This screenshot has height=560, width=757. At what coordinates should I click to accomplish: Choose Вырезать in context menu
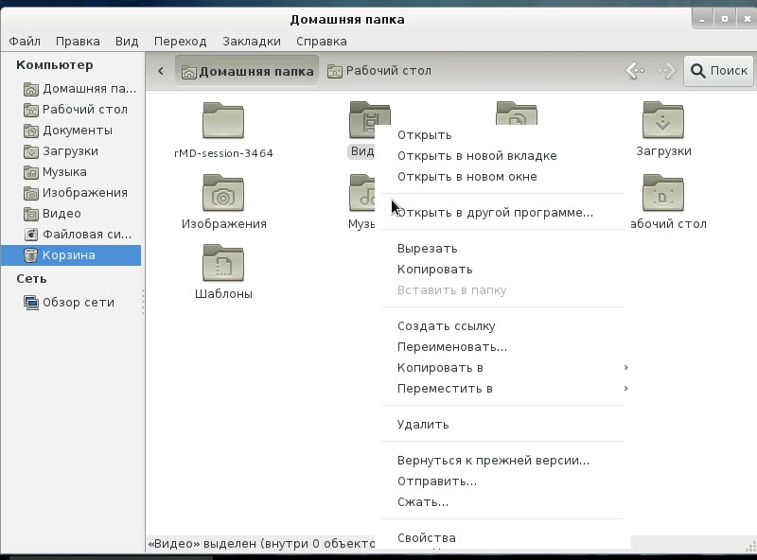502,249
